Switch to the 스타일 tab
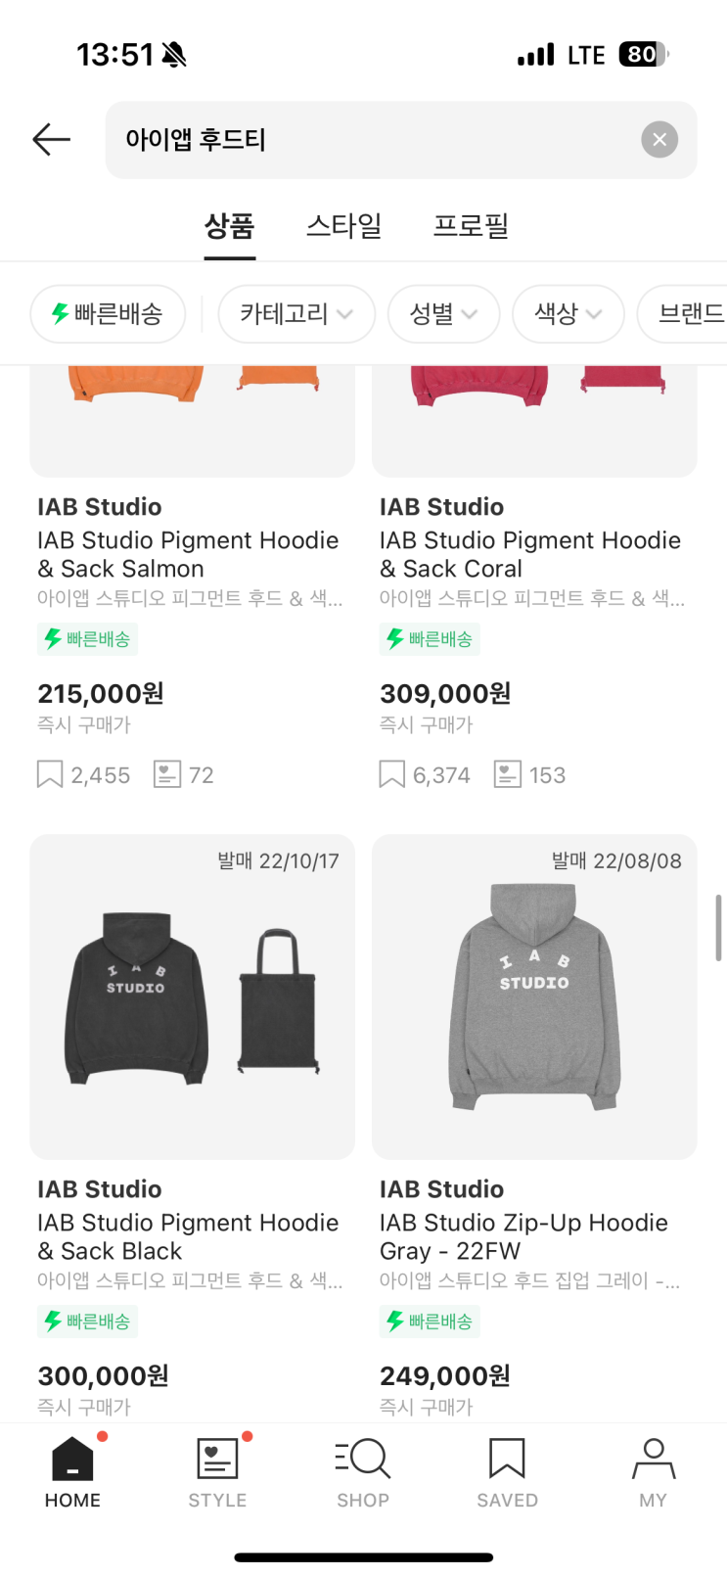The height and width of the screenshot is (1577, 727). pos(343,226)
